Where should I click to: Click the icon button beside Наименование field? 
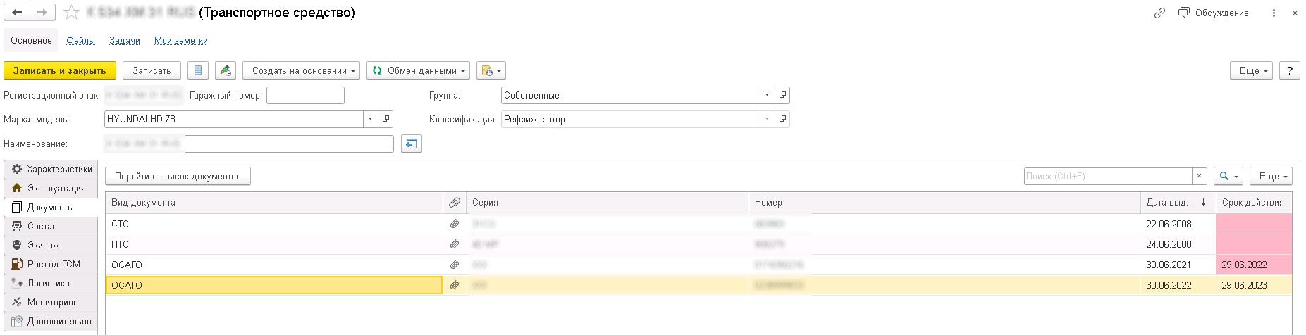(411, 144)
